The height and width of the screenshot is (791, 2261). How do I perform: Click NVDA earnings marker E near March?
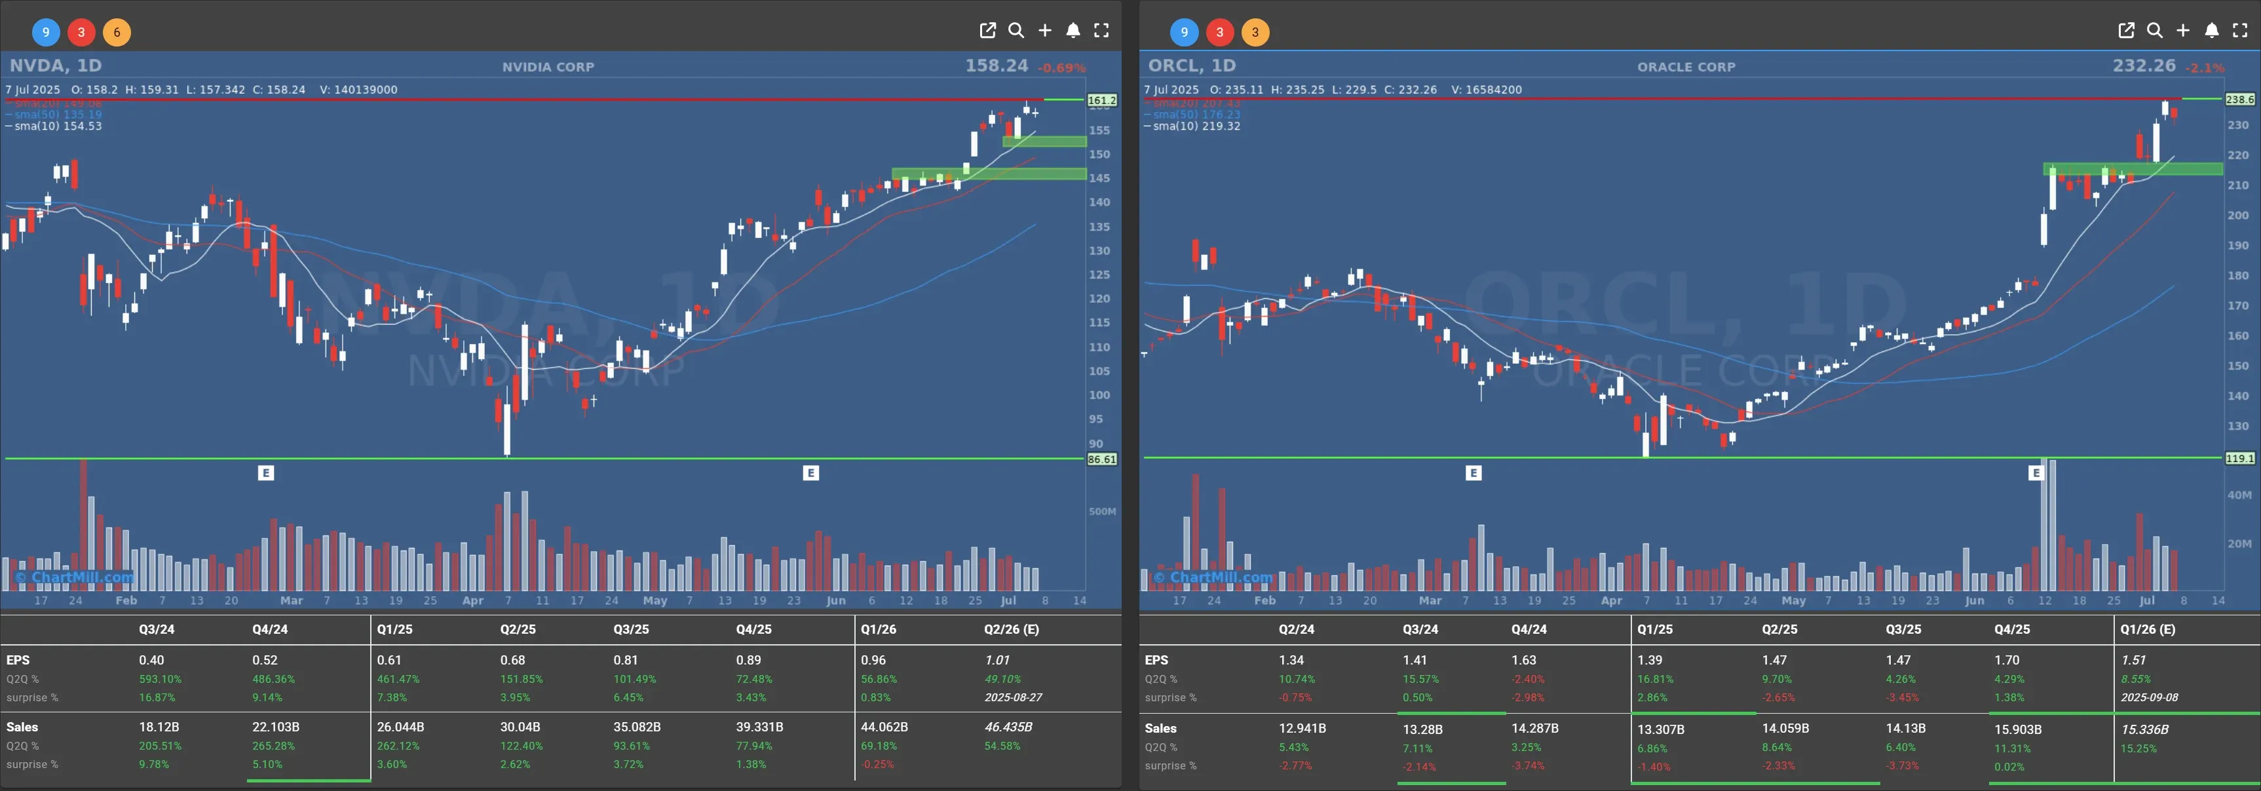coord(266,473)
